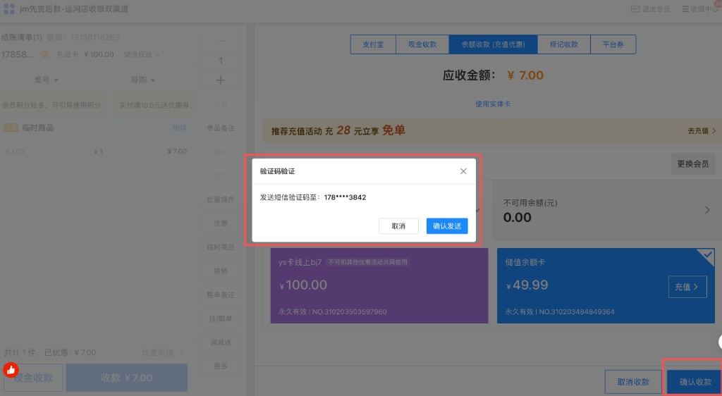Expand the 导购 dropdown

coord(143,80)
